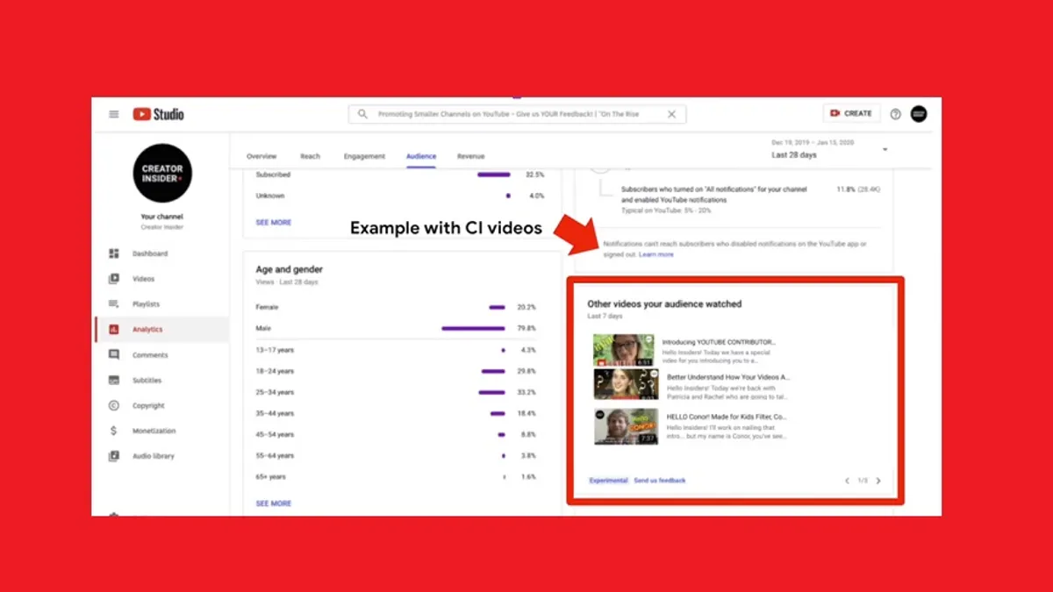Click the 65+ years row
The width and height of the screenshot is (1053, 592).
[x=396, y=477]
